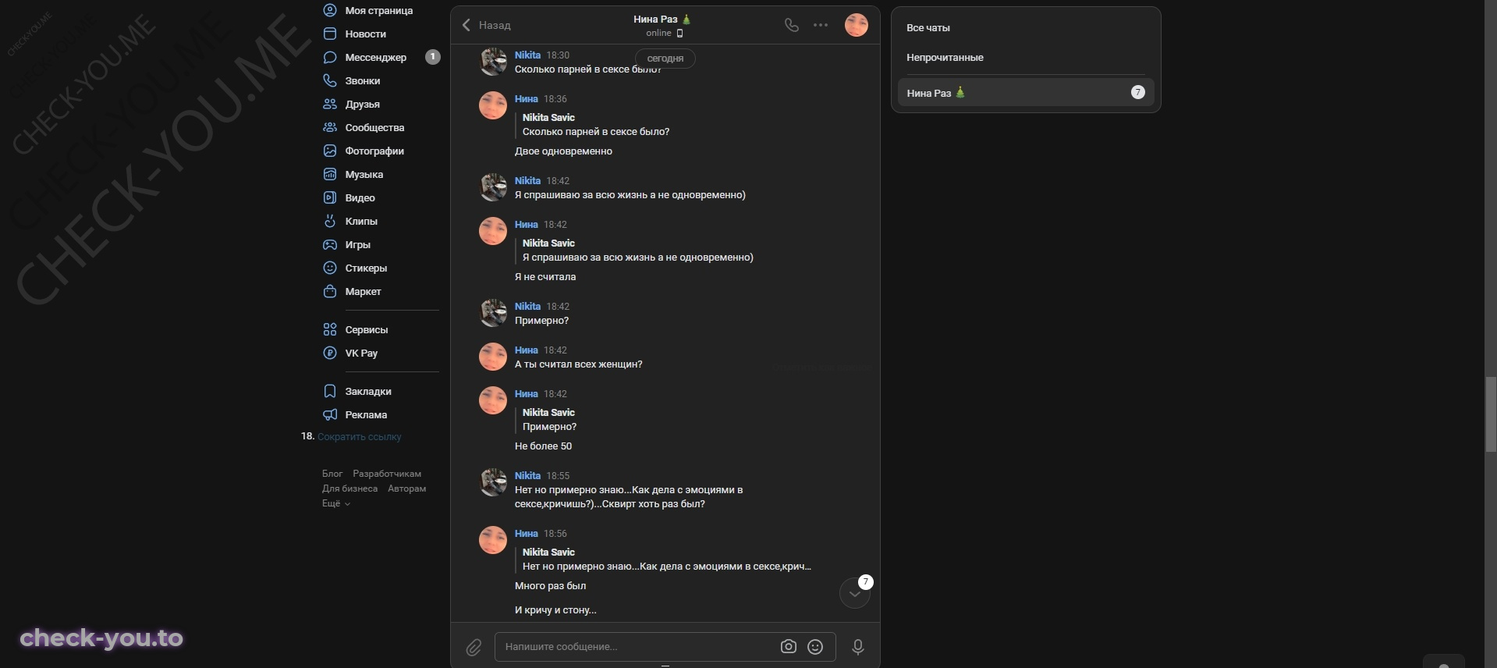The image size is (1497, 668).
Task: Open Друзья friends icon
Action: point(330,104)
